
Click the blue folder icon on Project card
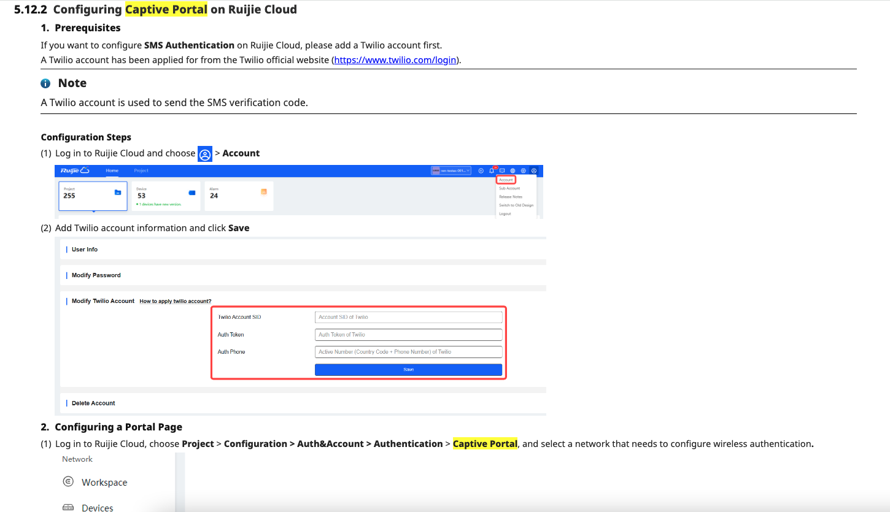click(118, 193)
